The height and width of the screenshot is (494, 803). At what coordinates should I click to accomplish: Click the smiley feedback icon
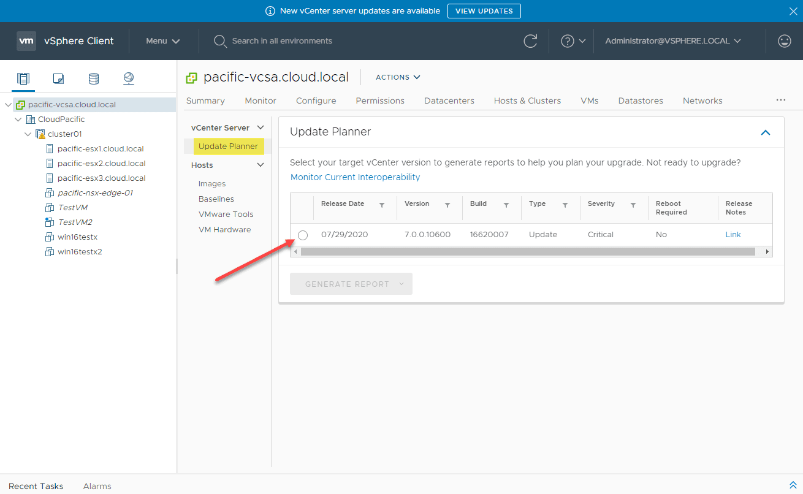pyautogui.click(x=784, y=41)
